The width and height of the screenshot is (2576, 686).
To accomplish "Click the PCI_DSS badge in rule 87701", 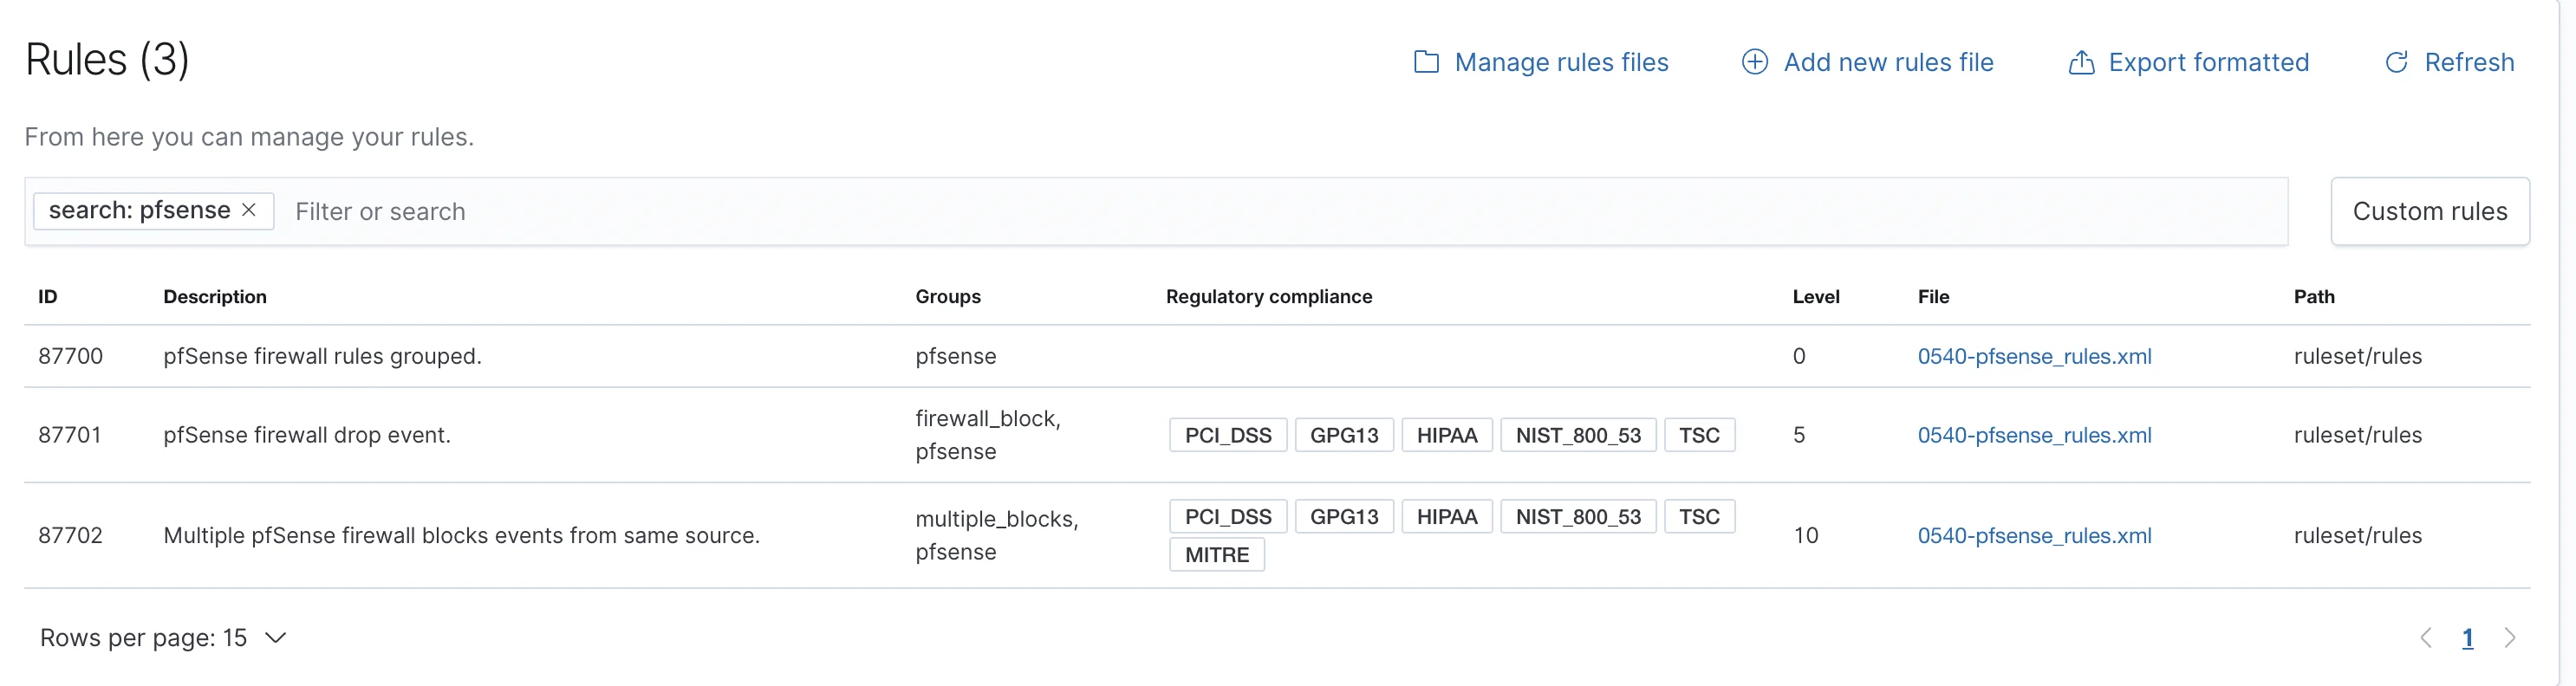I will (1228, 435).
